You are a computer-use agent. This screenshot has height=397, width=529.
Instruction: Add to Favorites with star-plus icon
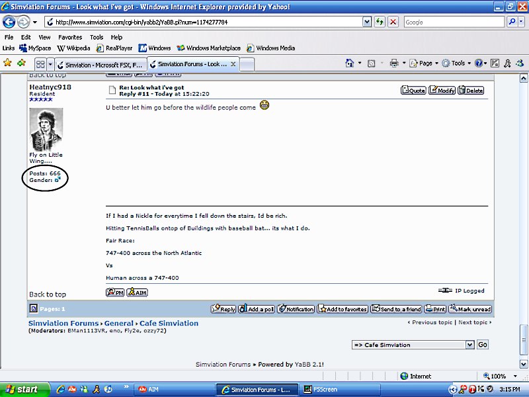point(21,63)
